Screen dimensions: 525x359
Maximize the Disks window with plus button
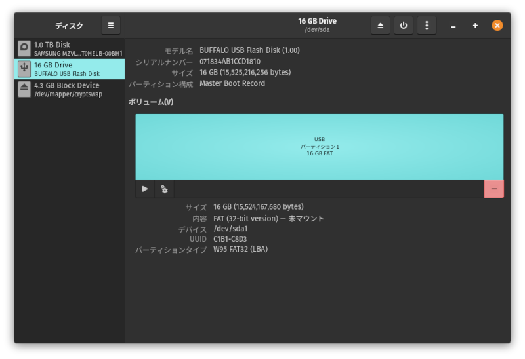click(x=475, y=26)
